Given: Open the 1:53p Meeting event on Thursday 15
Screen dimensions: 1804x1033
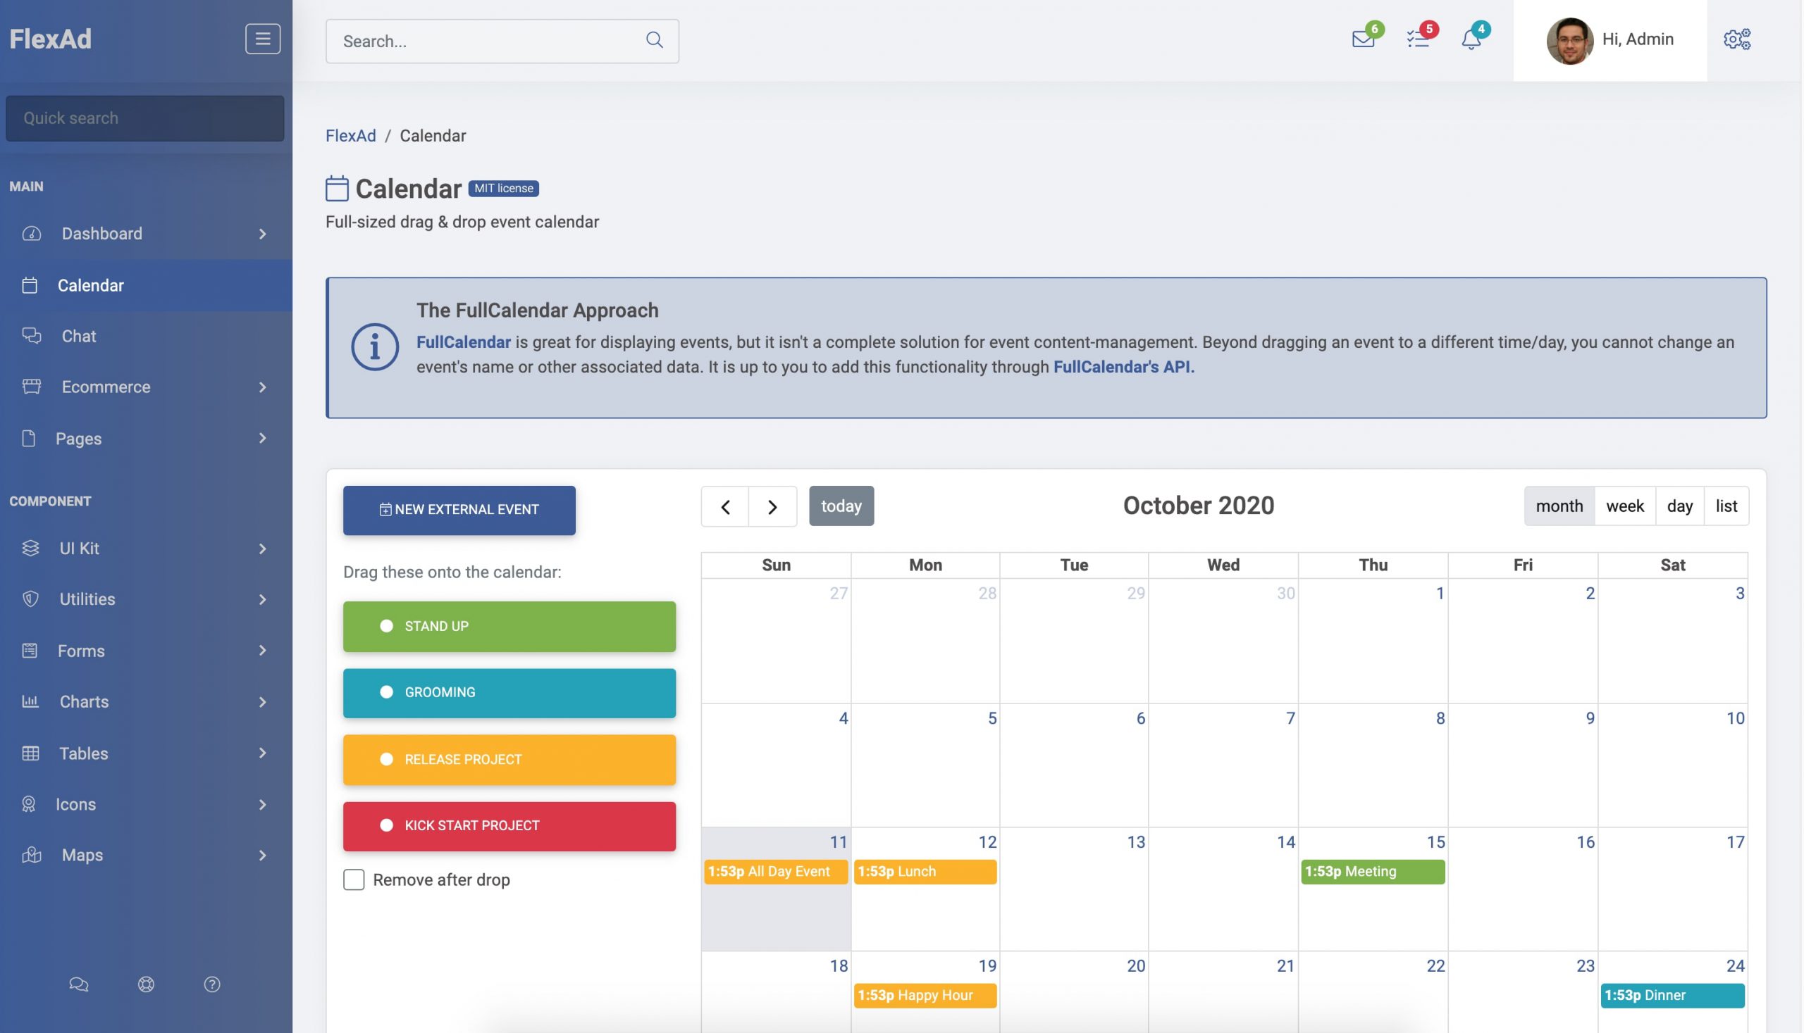Looking at the screenshot, I should (x=1373, y=871).
